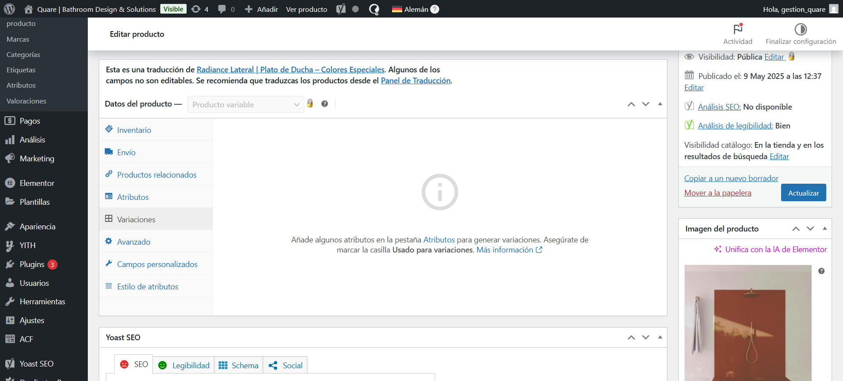This screenshot has width=843, height=381.
Task: Open the Análisis SEO link
Action: tap(719, 107)
